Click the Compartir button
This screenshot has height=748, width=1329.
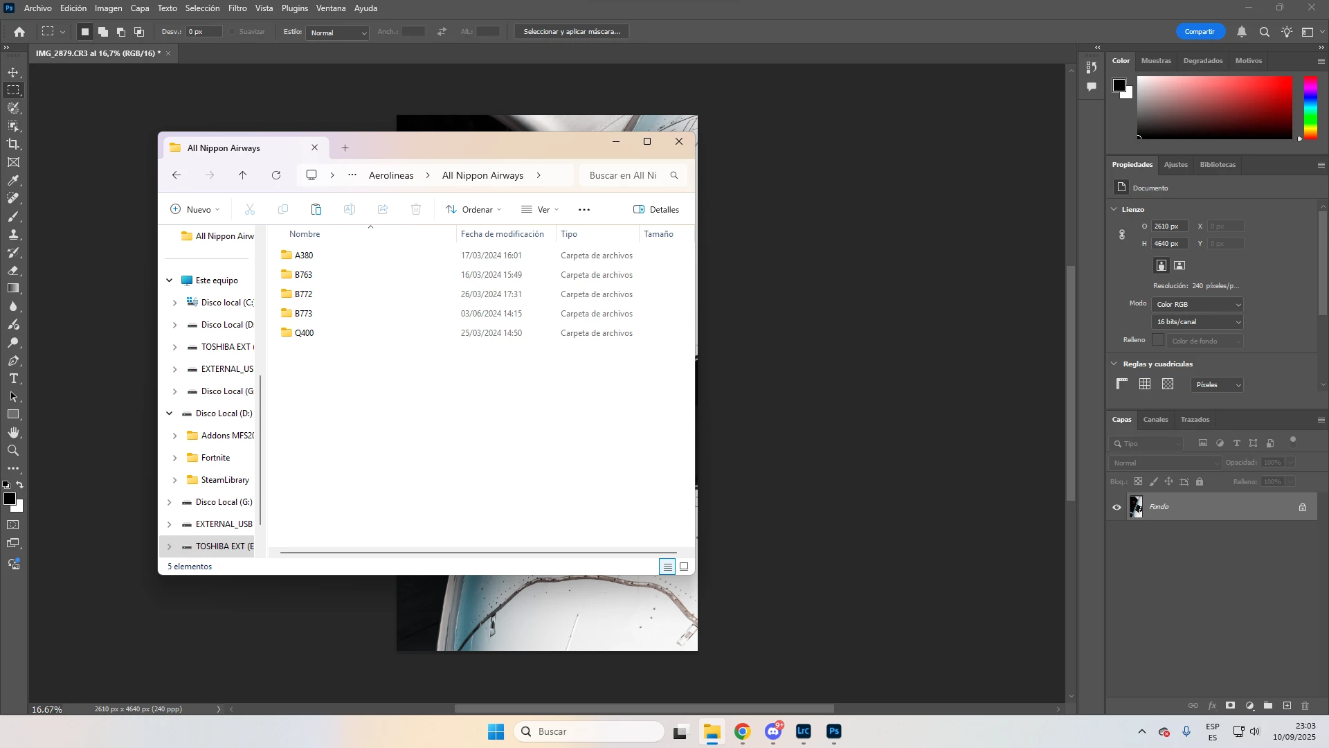point(1200,32)
